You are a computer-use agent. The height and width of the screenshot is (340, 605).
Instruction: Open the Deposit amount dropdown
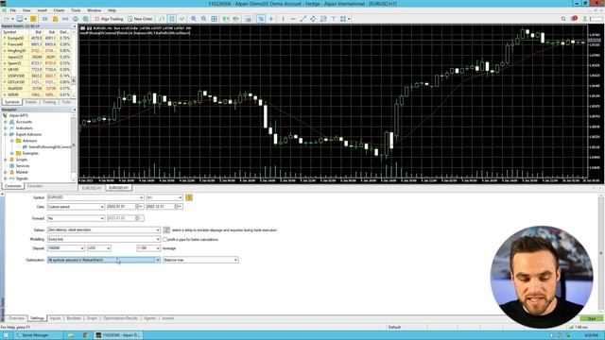(x=82, y=248)
